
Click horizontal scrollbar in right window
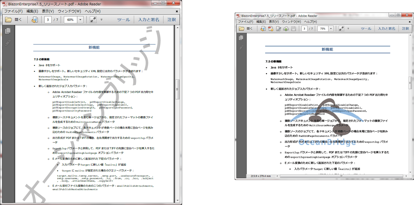[x=341, y=176]
